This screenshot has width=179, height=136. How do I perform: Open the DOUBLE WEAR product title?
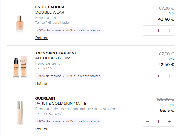point(50,12)
